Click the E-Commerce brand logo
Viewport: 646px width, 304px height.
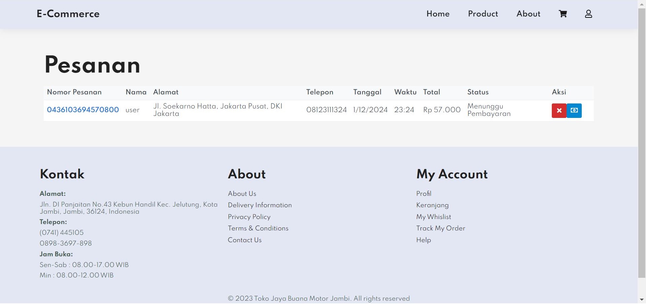tap(68, 14)
